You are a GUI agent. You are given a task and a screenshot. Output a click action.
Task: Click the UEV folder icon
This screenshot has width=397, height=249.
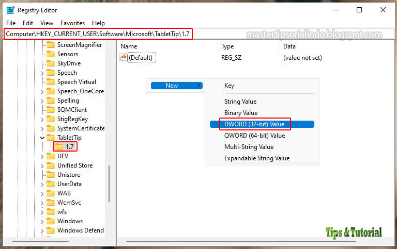[51, 156]
